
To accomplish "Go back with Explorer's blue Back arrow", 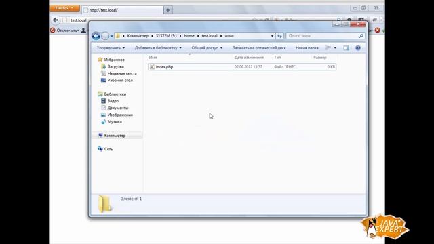I will coord(96,36).
